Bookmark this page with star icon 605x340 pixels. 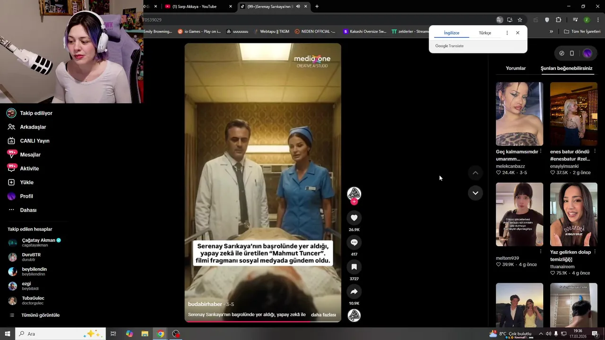[x=520, y=20]
